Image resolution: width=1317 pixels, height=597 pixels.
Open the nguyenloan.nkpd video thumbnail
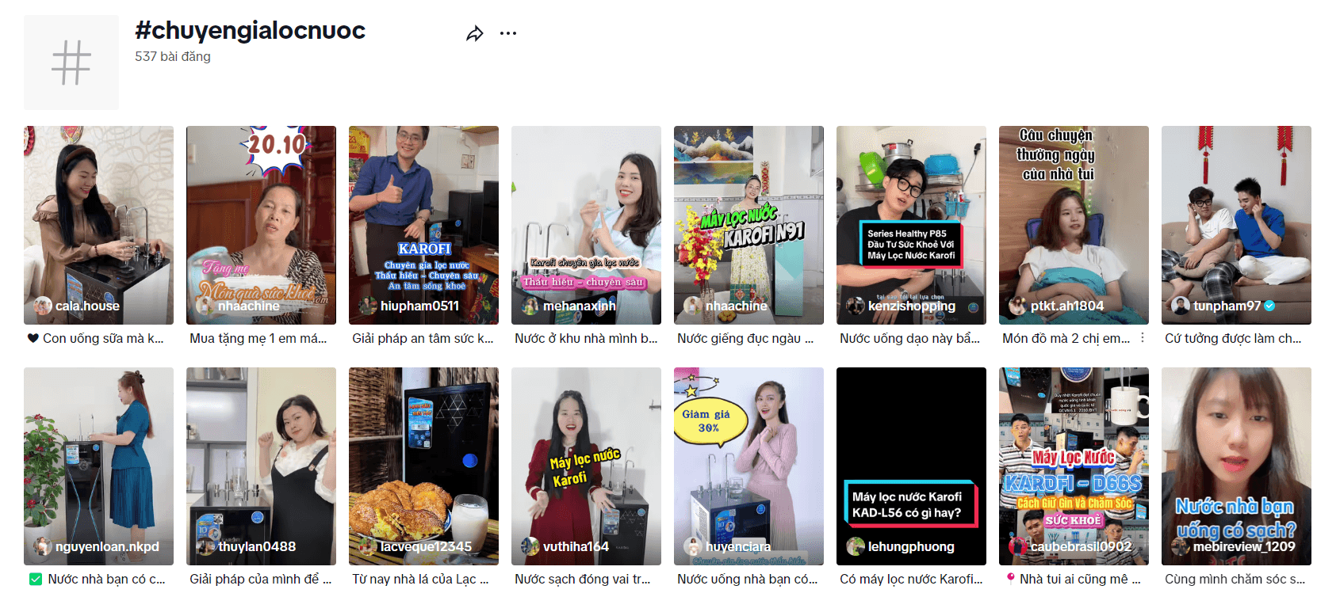(98, 466)
